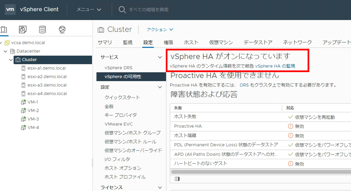Click the VMware vm logo icon
Viewport: 351px width, 191px height.
pyautogui.click(x=10, y=9)
